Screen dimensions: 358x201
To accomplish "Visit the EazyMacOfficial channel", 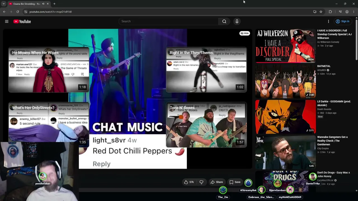I will tap(326, 180).
